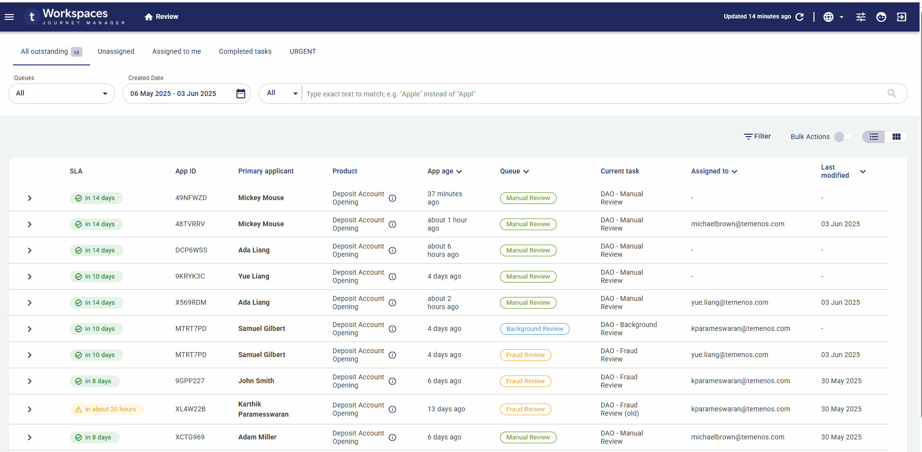Toggle the Bulk Actions switch

843,137
